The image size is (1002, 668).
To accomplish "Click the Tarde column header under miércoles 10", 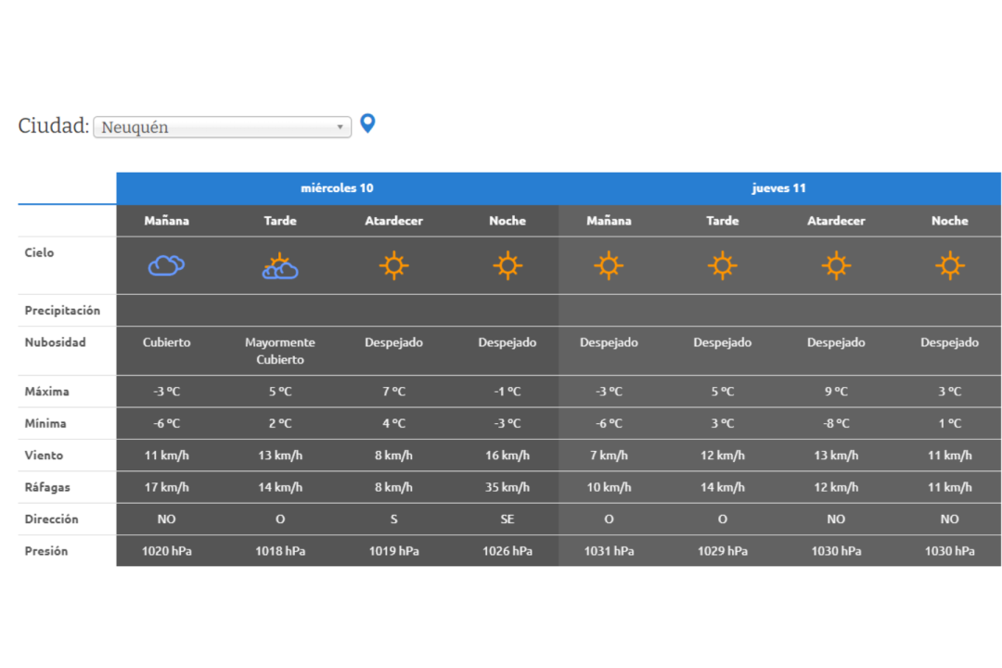I will [x=280, y=221].
